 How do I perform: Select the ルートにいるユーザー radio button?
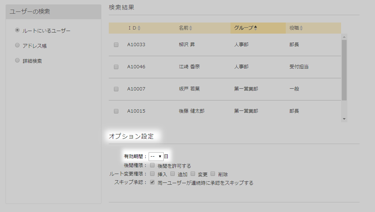pyautogui.click(x=17, y=30)
